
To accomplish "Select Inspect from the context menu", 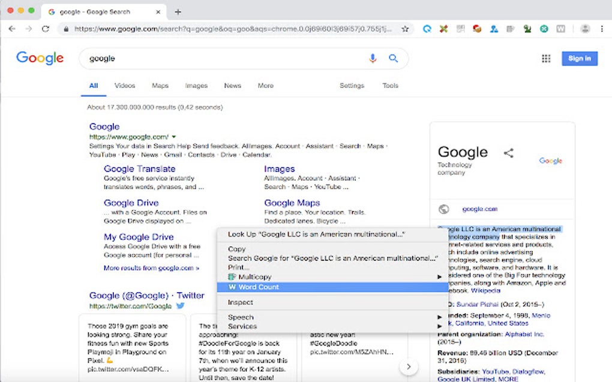I will (x=332, y=302).
